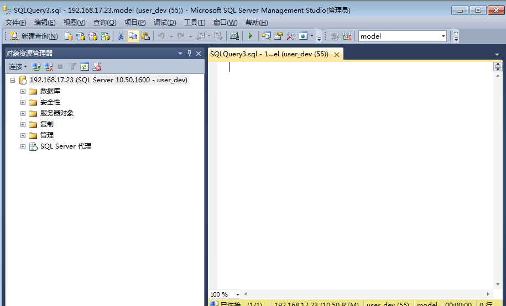Close the SQLQuery3.sql tab

pos(337,55)
